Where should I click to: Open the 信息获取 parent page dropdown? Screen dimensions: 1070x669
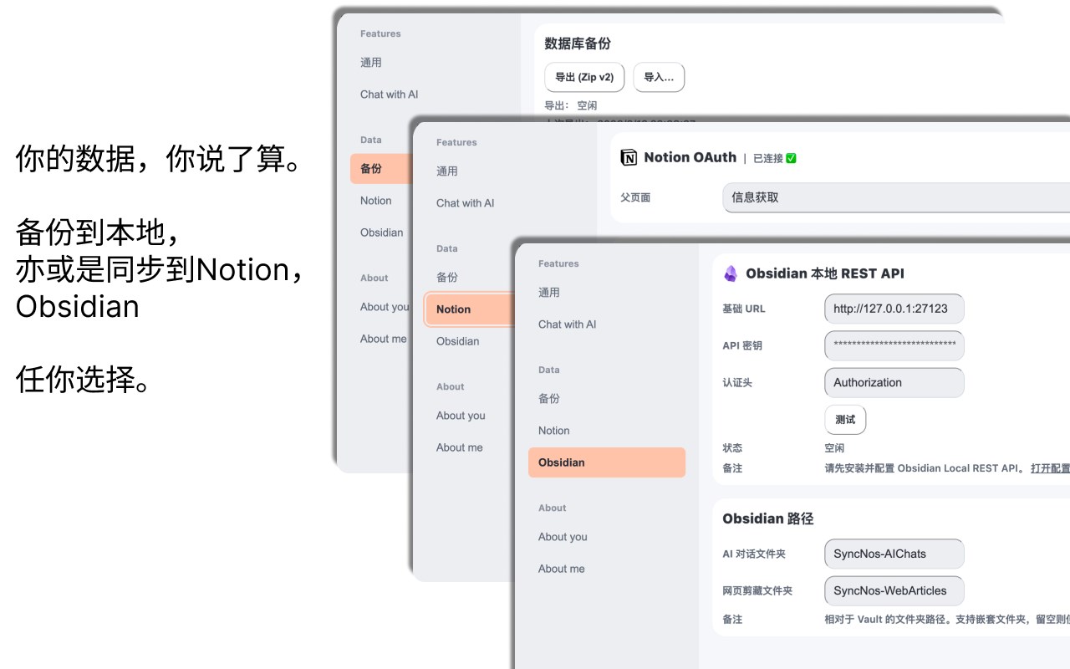click(896, 197)
